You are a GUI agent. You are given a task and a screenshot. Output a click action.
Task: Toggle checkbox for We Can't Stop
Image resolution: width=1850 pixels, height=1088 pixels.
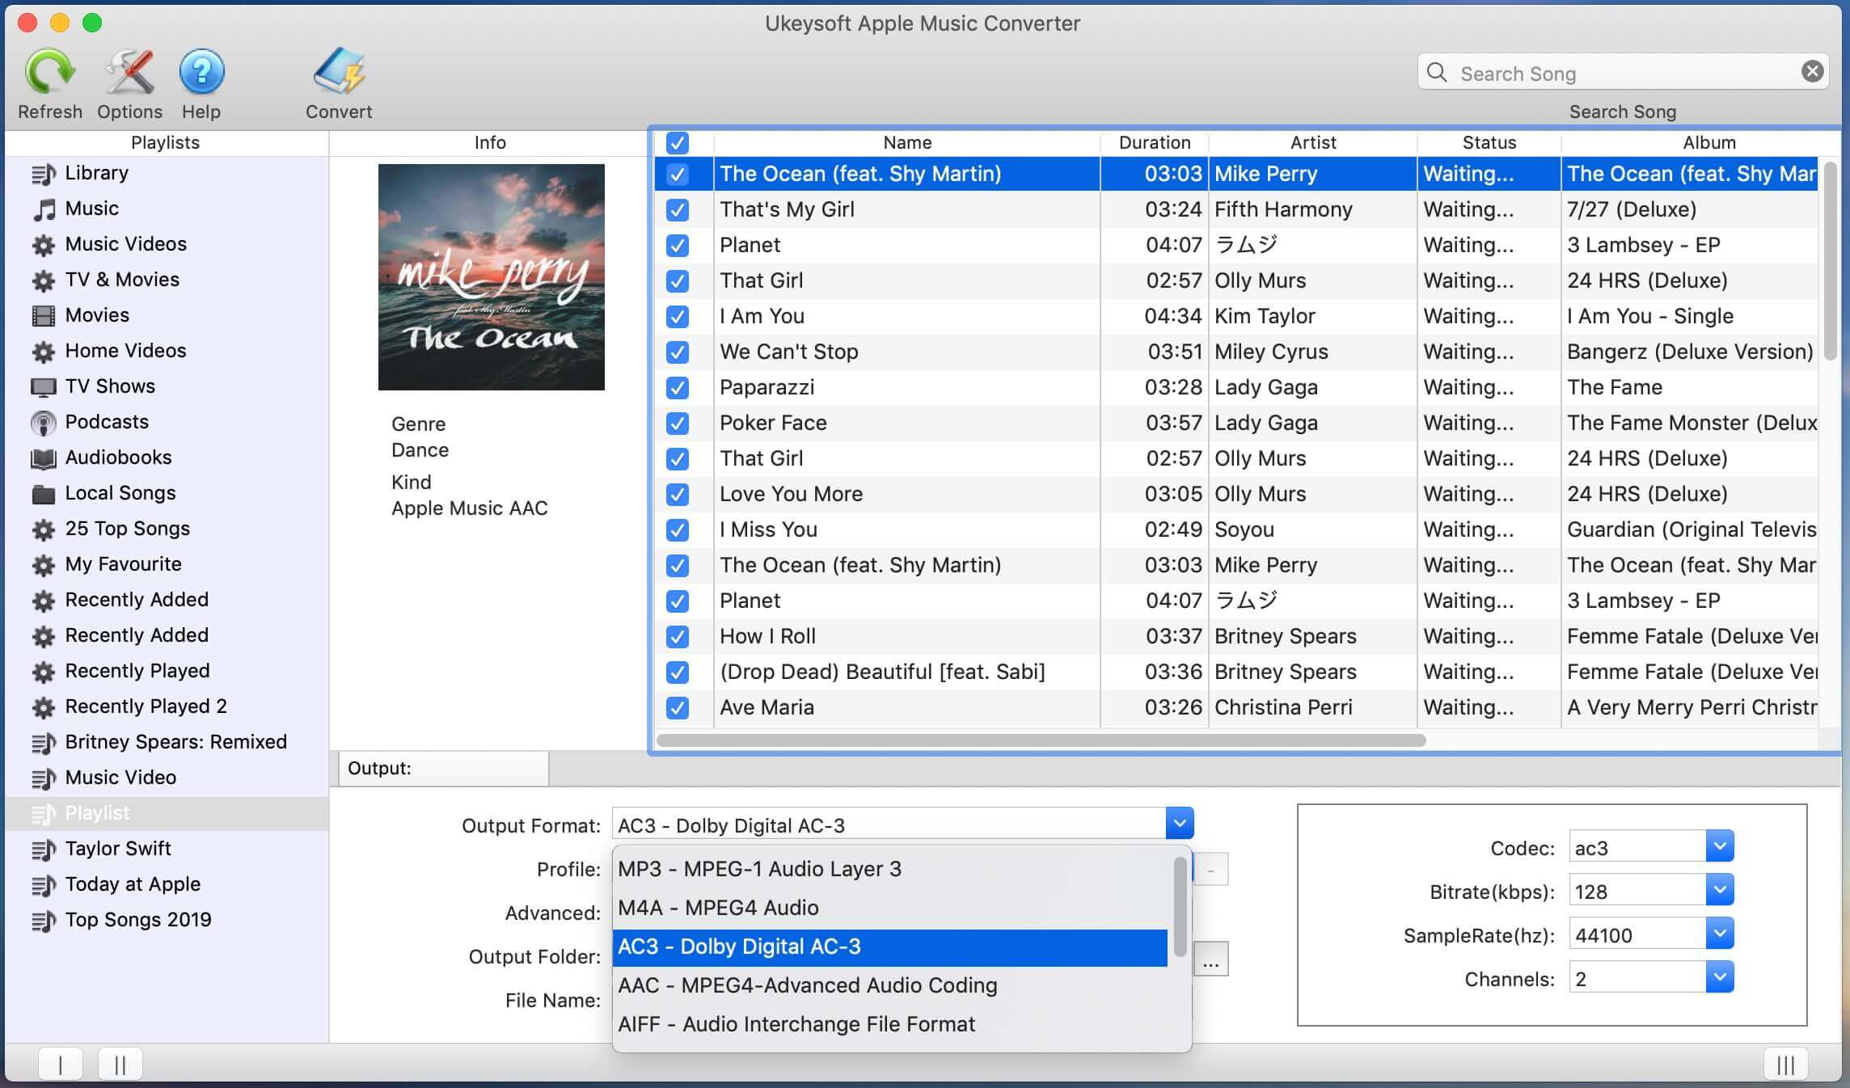tap(679, 351)
